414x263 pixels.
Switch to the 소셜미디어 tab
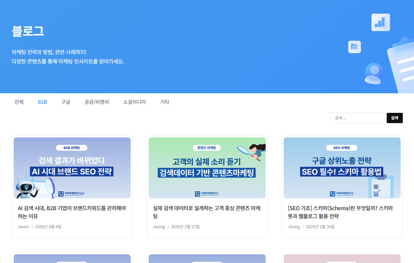(x=134, y=102)
